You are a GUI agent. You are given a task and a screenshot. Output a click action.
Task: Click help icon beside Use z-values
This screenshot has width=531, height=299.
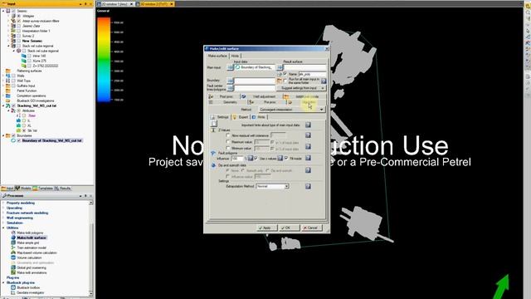point(280,158)
